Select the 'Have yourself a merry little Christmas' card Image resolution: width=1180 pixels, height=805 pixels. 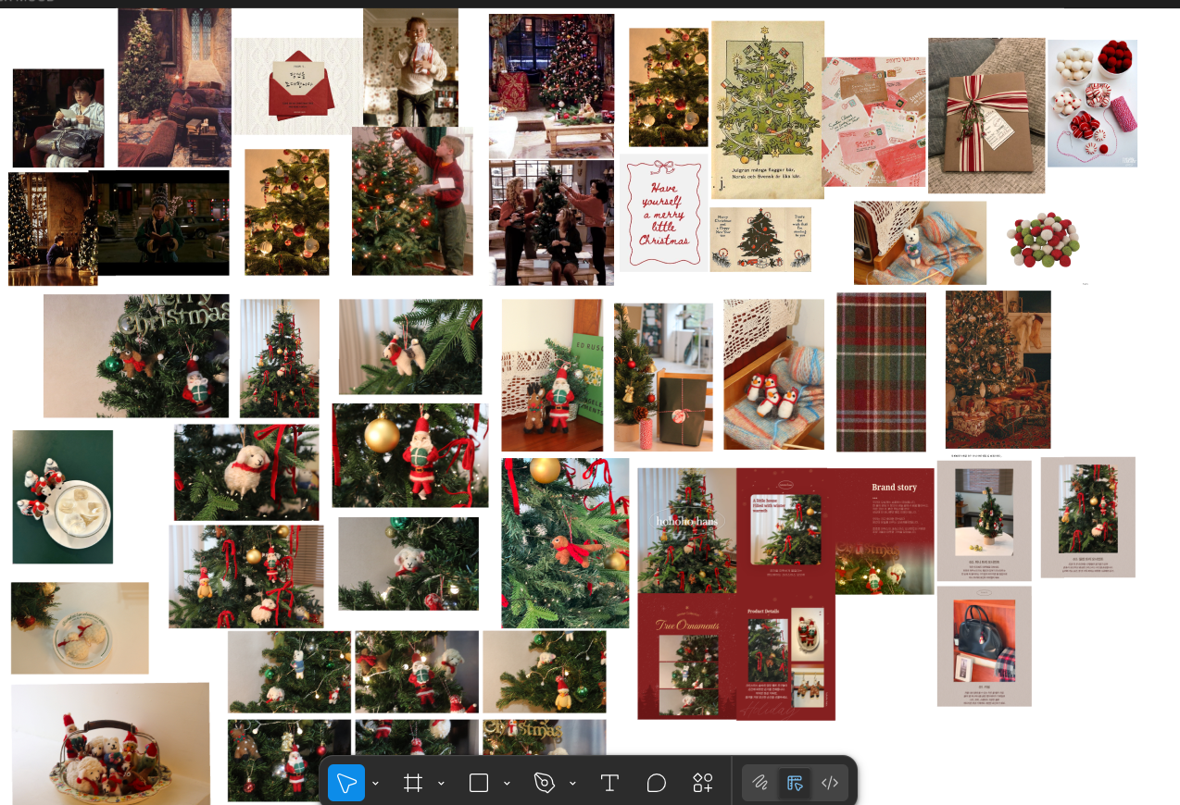click(665, 213)
